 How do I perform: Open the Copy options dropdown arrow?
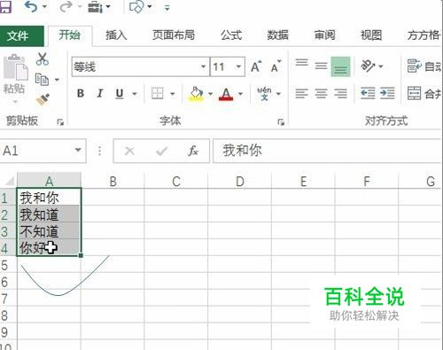(57, 80)
